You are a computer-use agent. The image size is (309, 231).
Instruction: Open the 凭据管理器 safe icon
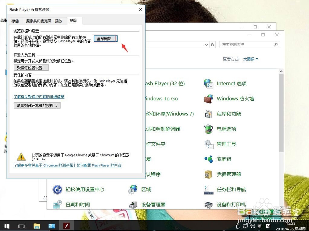[x=208, y=174]
